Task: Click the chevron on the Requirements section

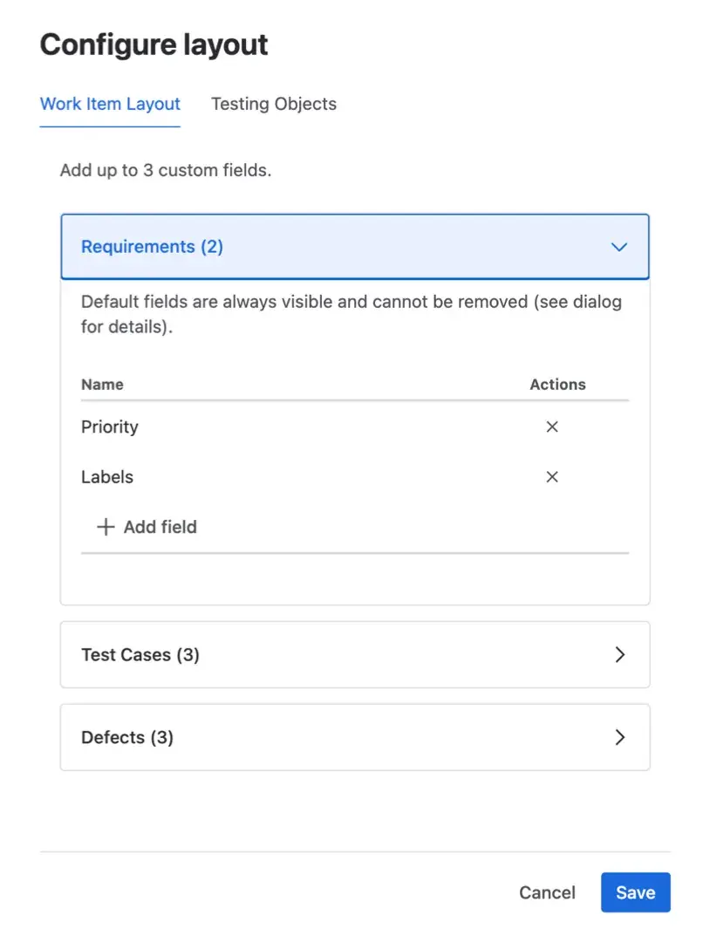Action: [x=619, y=247]
